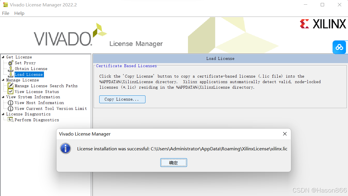348x196 pixels.
Task: Open View Host Information
Action: point(39,103)
